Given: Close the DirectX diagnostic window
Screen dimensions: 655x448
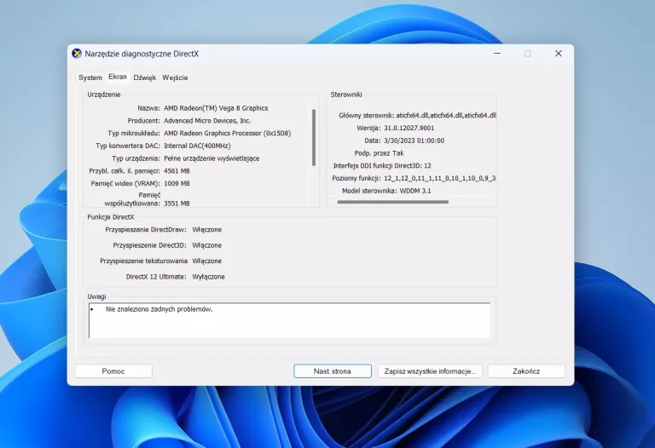Looking at the screenshot, I should (x=559, y=54).
